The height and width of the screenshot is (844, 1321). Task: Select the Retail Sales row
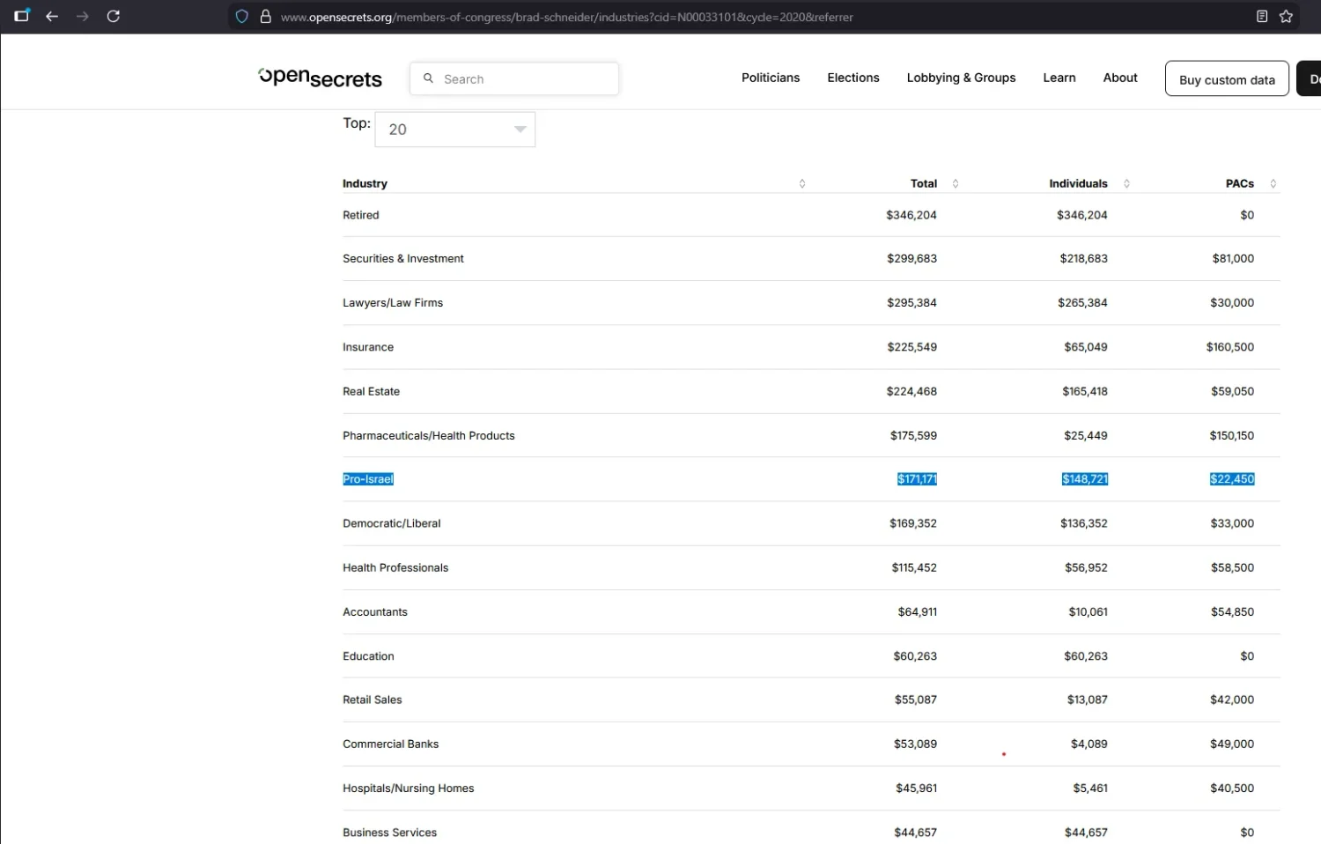click(811, 700)
